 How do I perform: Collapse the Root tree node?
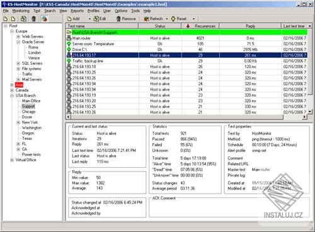point(6,26)
